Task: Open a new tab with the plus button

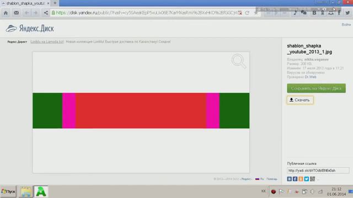Action: point(55,3)
